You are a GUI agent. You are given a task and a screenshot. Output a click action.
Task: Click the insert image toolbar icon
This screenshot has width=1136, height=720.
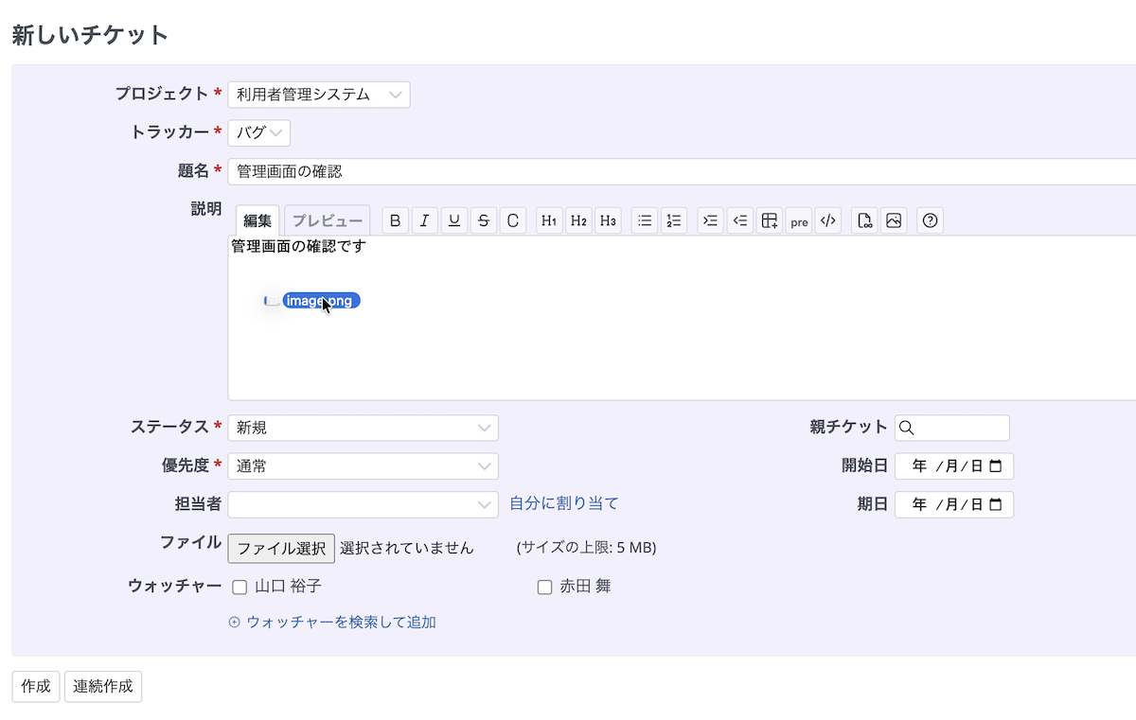[x=893, y=220]
